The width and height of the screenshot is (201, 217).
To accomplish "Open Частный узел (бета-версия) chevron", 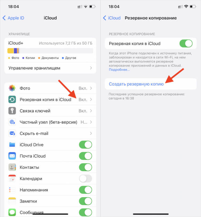I will pyautogui.click(x=91, y=122).
